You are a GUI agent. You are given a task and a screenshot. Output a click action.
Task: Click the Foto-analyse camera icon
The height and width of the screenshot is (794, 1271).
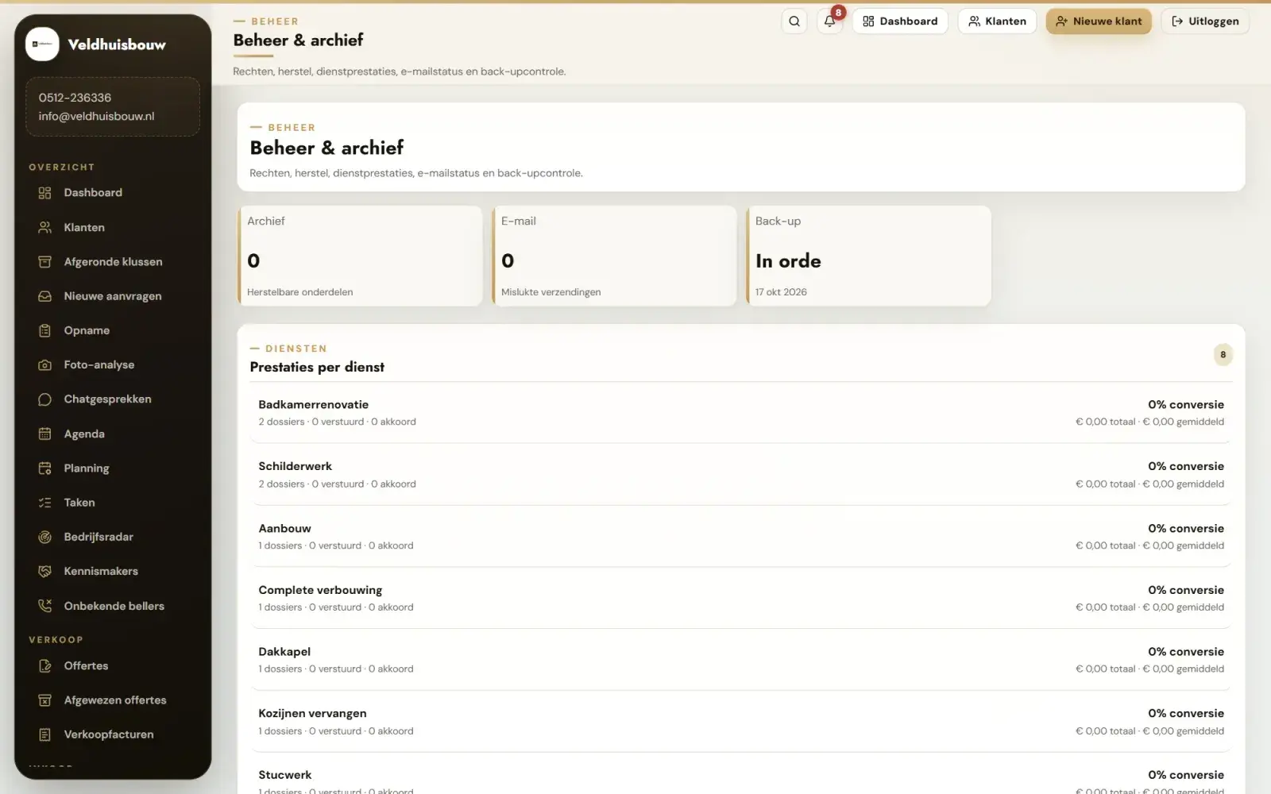44,365
